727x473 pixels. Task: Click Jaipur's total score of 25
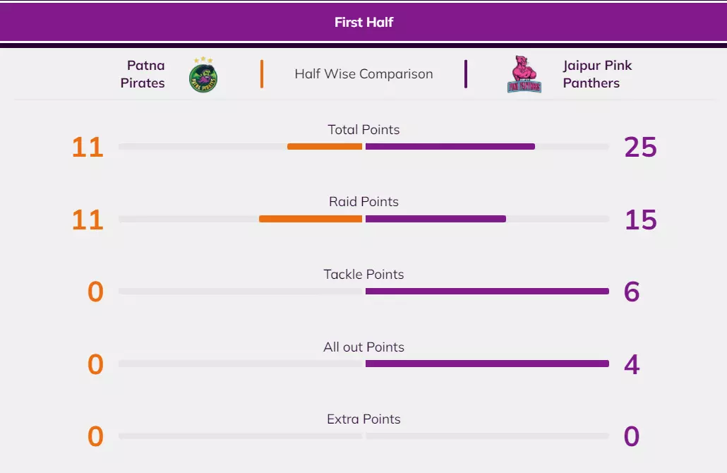pos(640,148)
